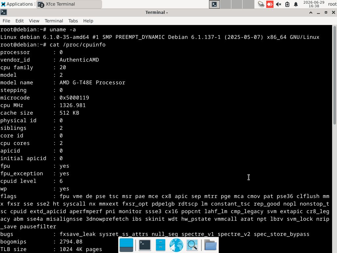The image size is (337, 253).
Task: Click the model name AMD G-T48E Processor
Action: (92, 83)
